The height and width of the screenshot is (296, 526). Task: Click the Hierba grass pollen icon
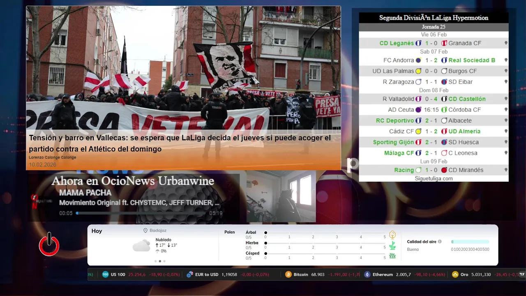[392, 245]
